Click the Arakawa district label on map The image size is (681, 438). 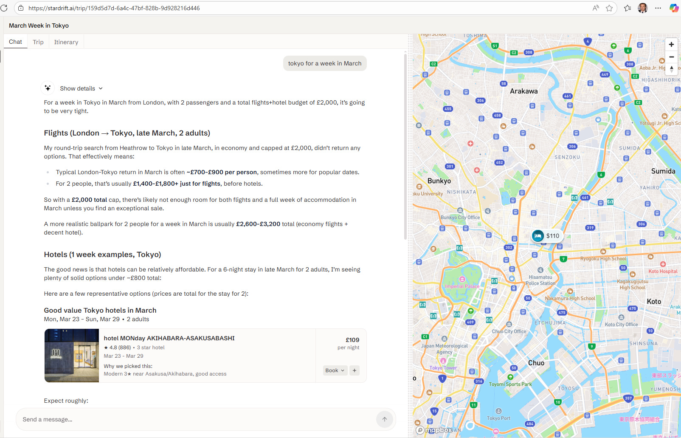523,91
